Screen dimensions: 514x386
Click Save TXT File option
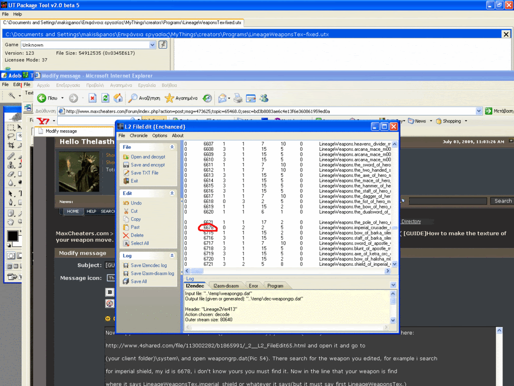point(144,173)
